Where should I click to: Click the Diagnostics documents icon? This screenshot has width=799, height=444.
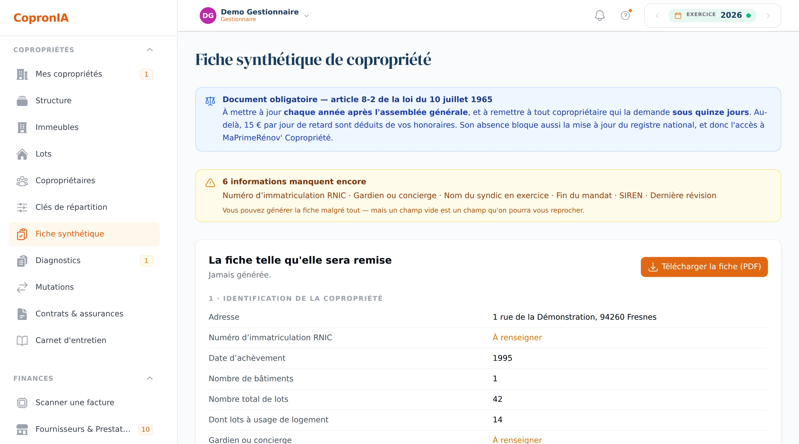(22, 261)
